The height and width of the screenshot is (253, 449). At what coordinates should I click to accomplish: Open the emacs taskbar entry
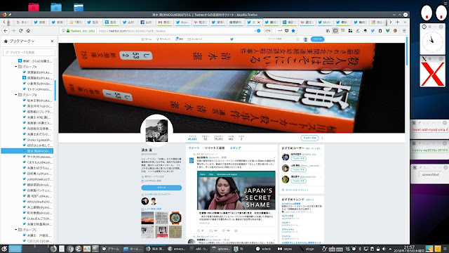pyautogui.click(x=177, y=249)
